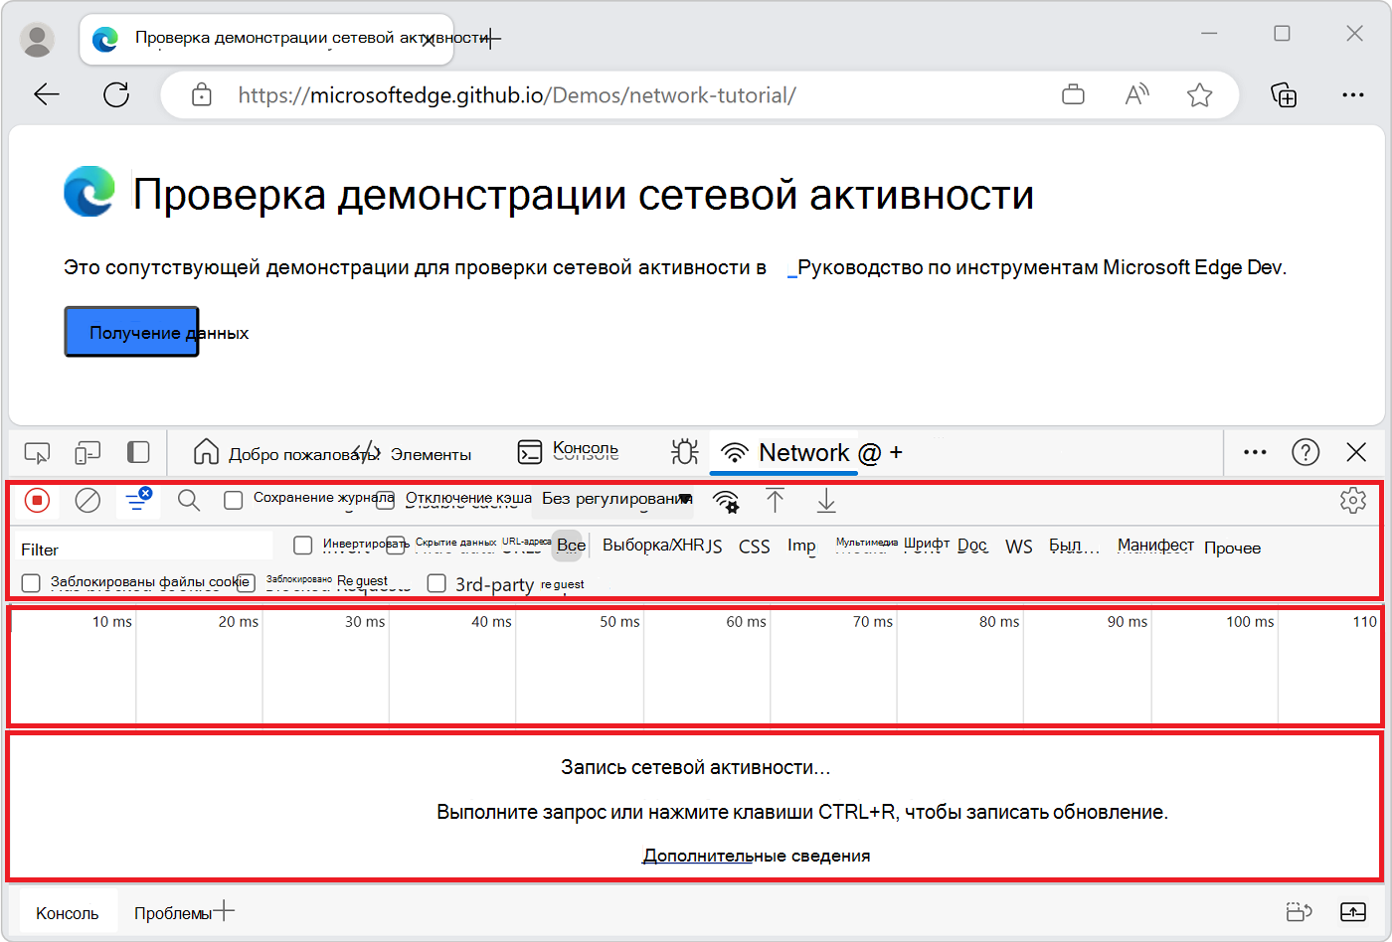The image size is (1392, 942).
Task: Switch to the Элементы tab
Action: tap(430, 452)
